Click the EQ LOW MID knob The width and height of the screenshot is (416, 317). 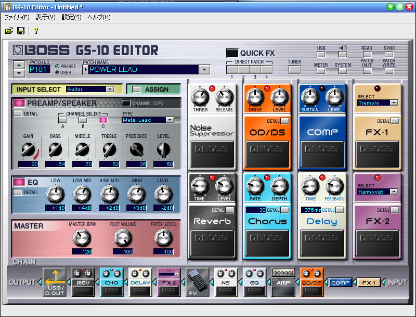point(82,194)
